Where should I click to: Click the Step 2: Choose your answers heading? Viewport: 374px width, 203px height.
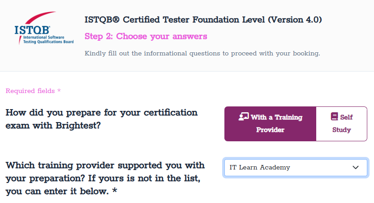[146, 36]
